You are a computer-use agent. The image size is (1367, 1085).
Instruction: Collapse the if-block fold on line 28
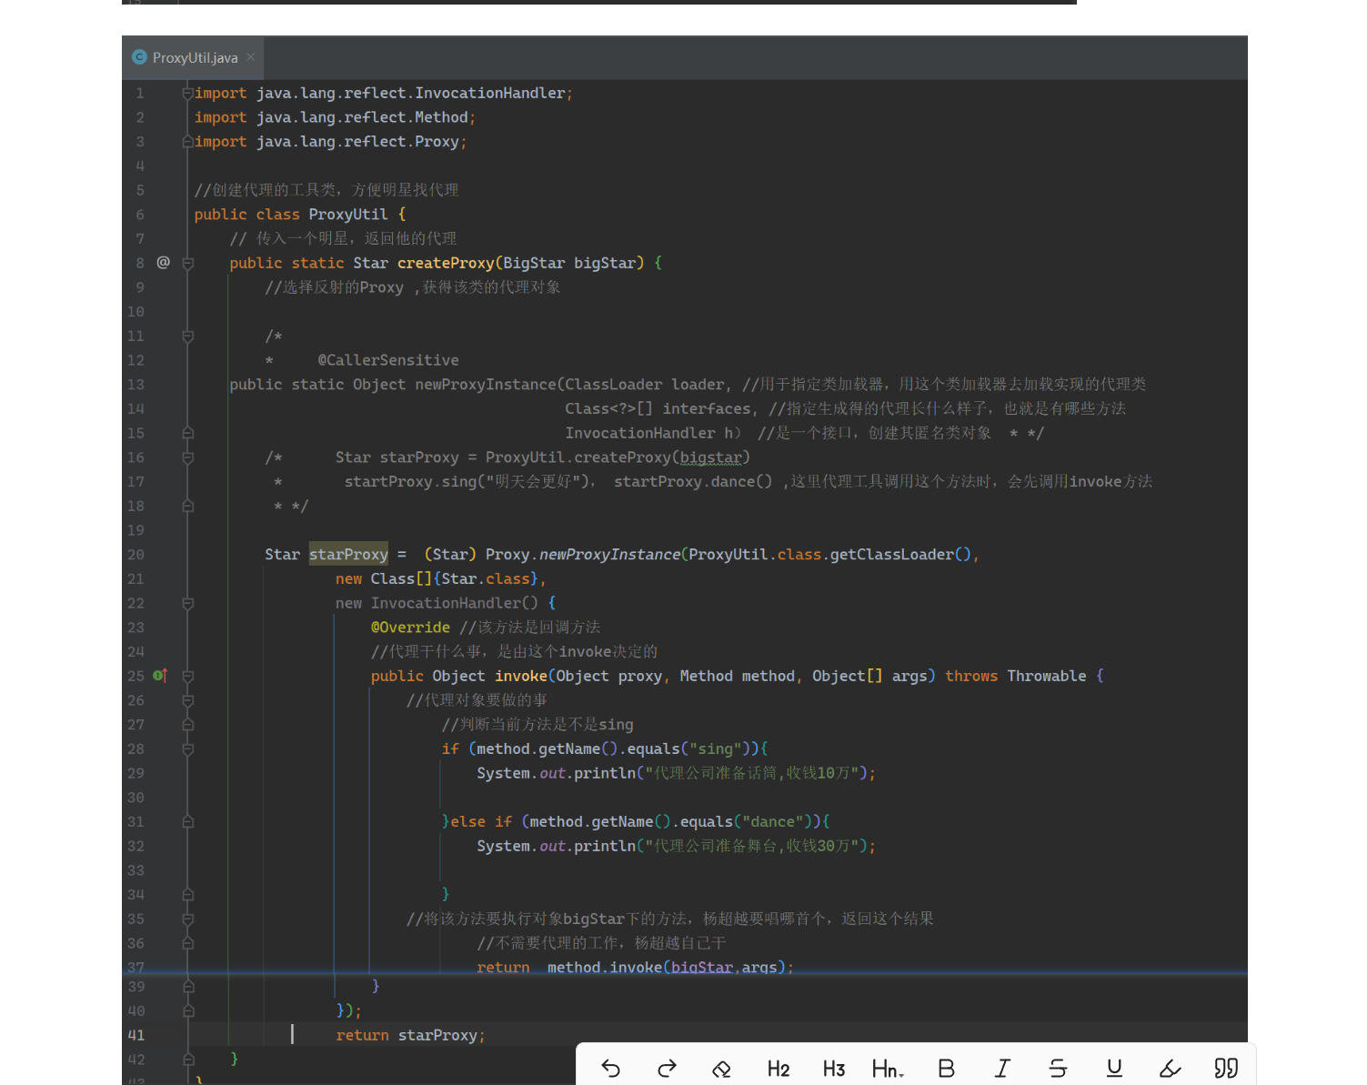187,748
